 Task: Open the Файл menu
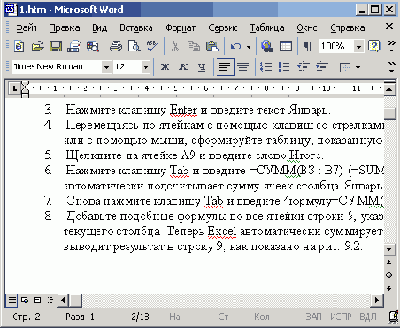27,27
